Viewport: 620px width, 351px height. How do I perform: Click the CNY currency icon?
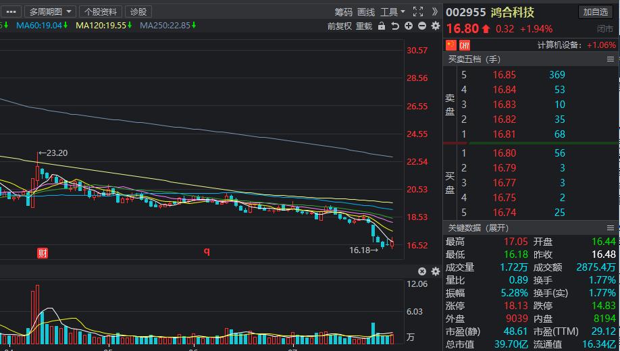[464, 45]
